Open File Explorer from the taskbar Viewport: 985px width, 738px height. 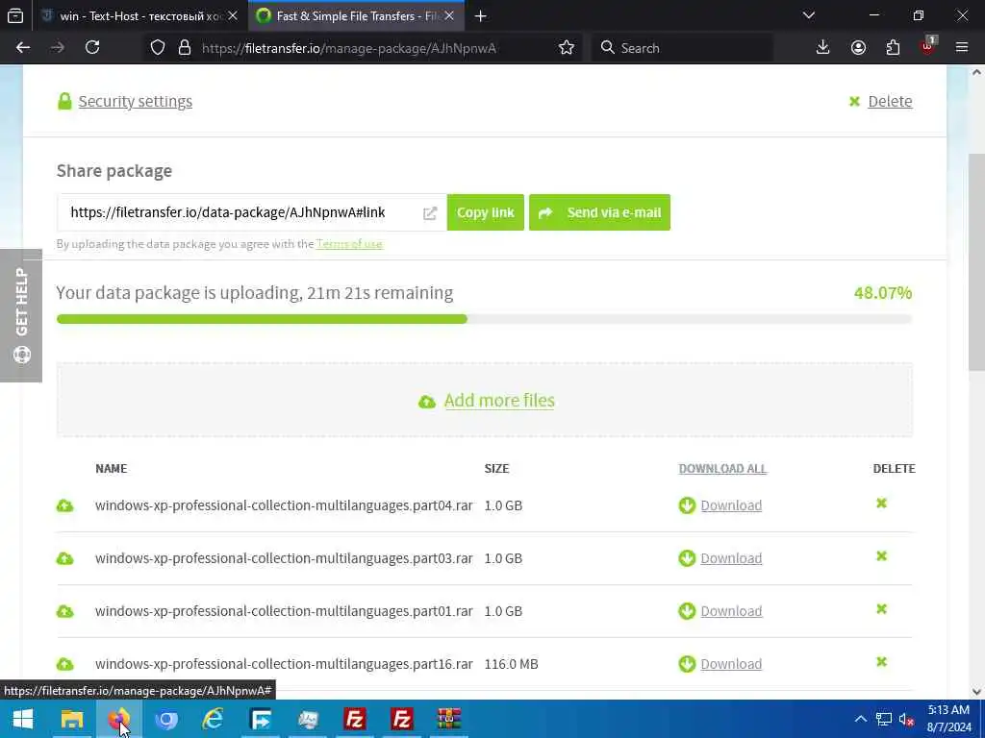click(71, 719)
